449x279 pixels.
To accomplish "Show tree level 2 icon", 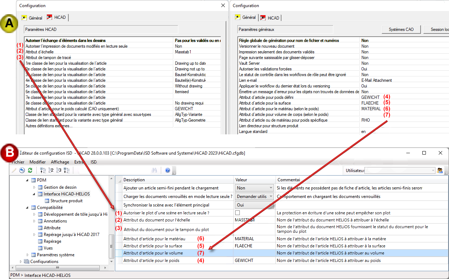I will pyautogui.click(x=51, y=170).
